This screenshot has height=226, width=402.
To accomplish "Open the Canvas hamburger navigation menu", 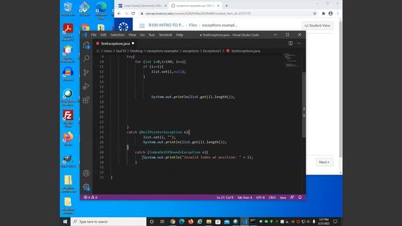I will 142,26.
